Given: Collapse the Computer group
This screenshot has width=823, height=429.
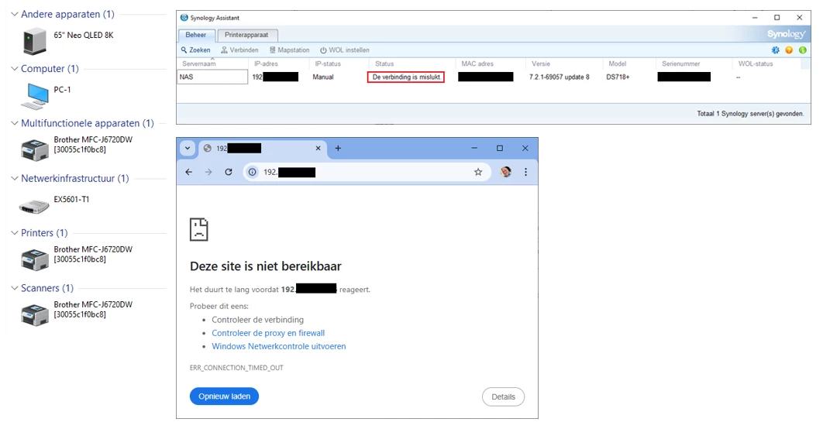Looking at the screenshot, I should pos(15,69).
